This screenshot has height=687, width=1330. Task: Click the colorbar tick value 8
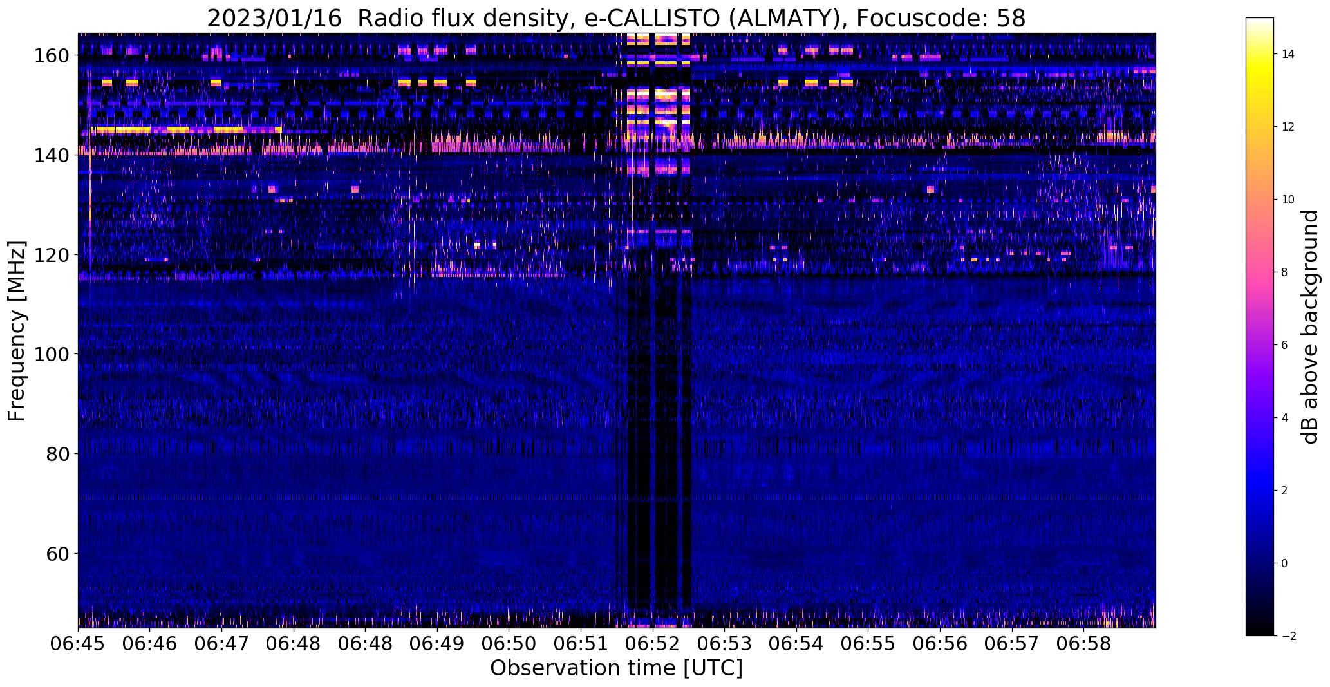(x=1285, y=272)
